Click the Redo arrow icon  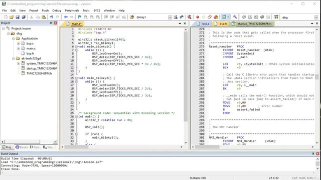pyautogui.click(x=58, y=17)
